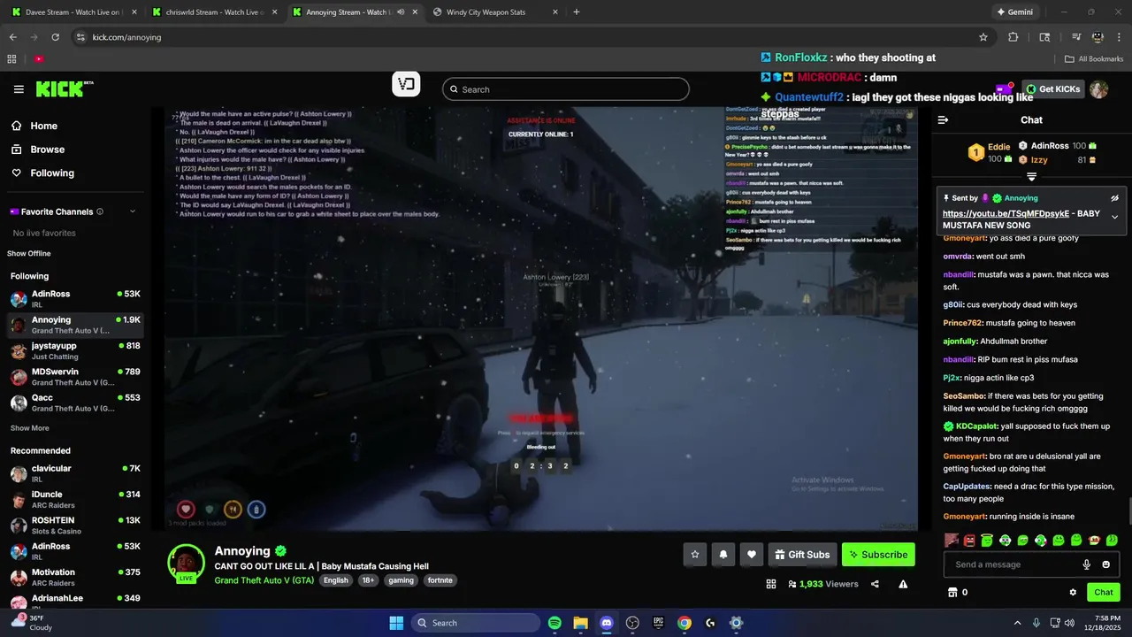Open MDSwervin channel in sidebar
The height and width of the screenshot is (637, 1132).
[x=75, y=377]
